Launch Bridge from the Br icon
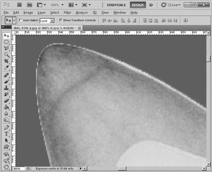212x172 pixels. click(x=19, y=5)
